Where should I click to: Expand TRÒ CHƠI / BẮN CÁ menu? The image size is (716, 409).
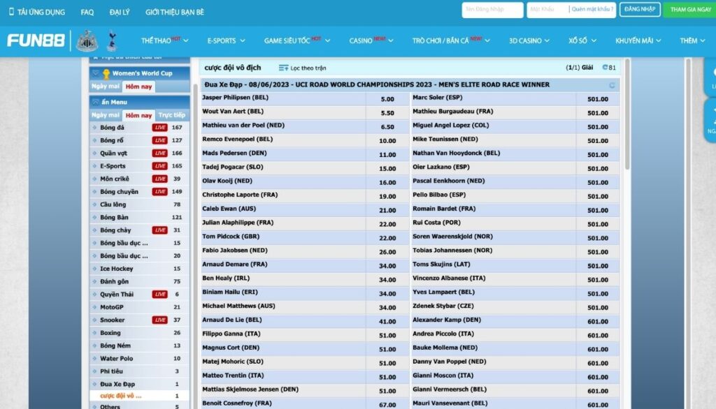[x=451, y=40]
